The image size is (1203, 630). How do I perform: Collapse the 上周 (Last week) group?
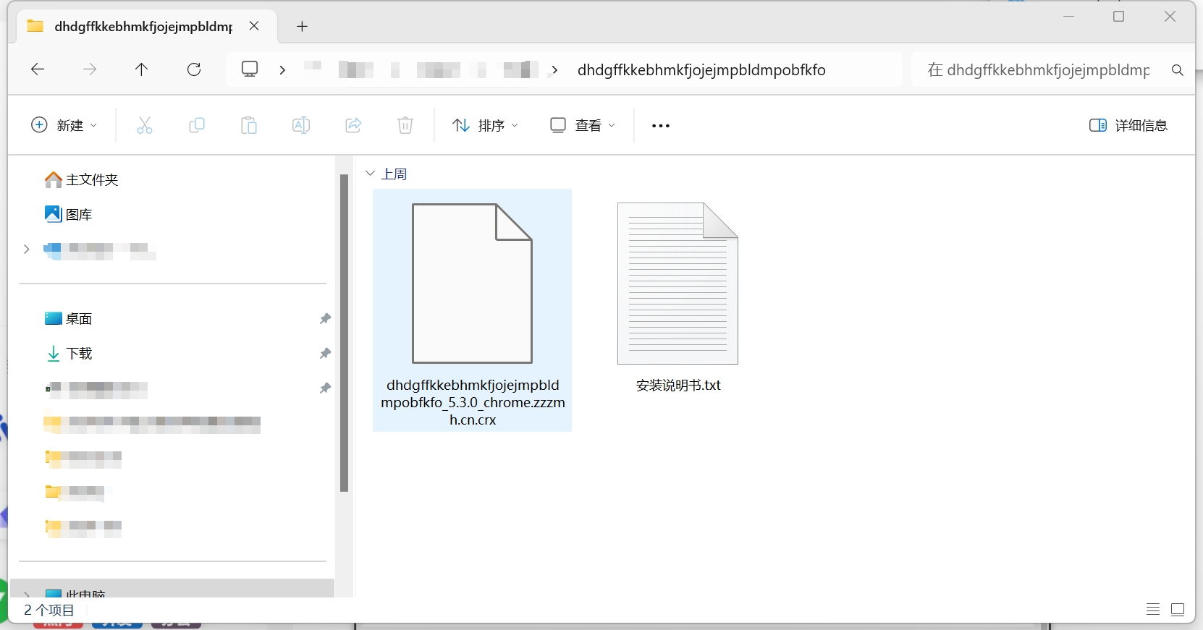(370, 174)
